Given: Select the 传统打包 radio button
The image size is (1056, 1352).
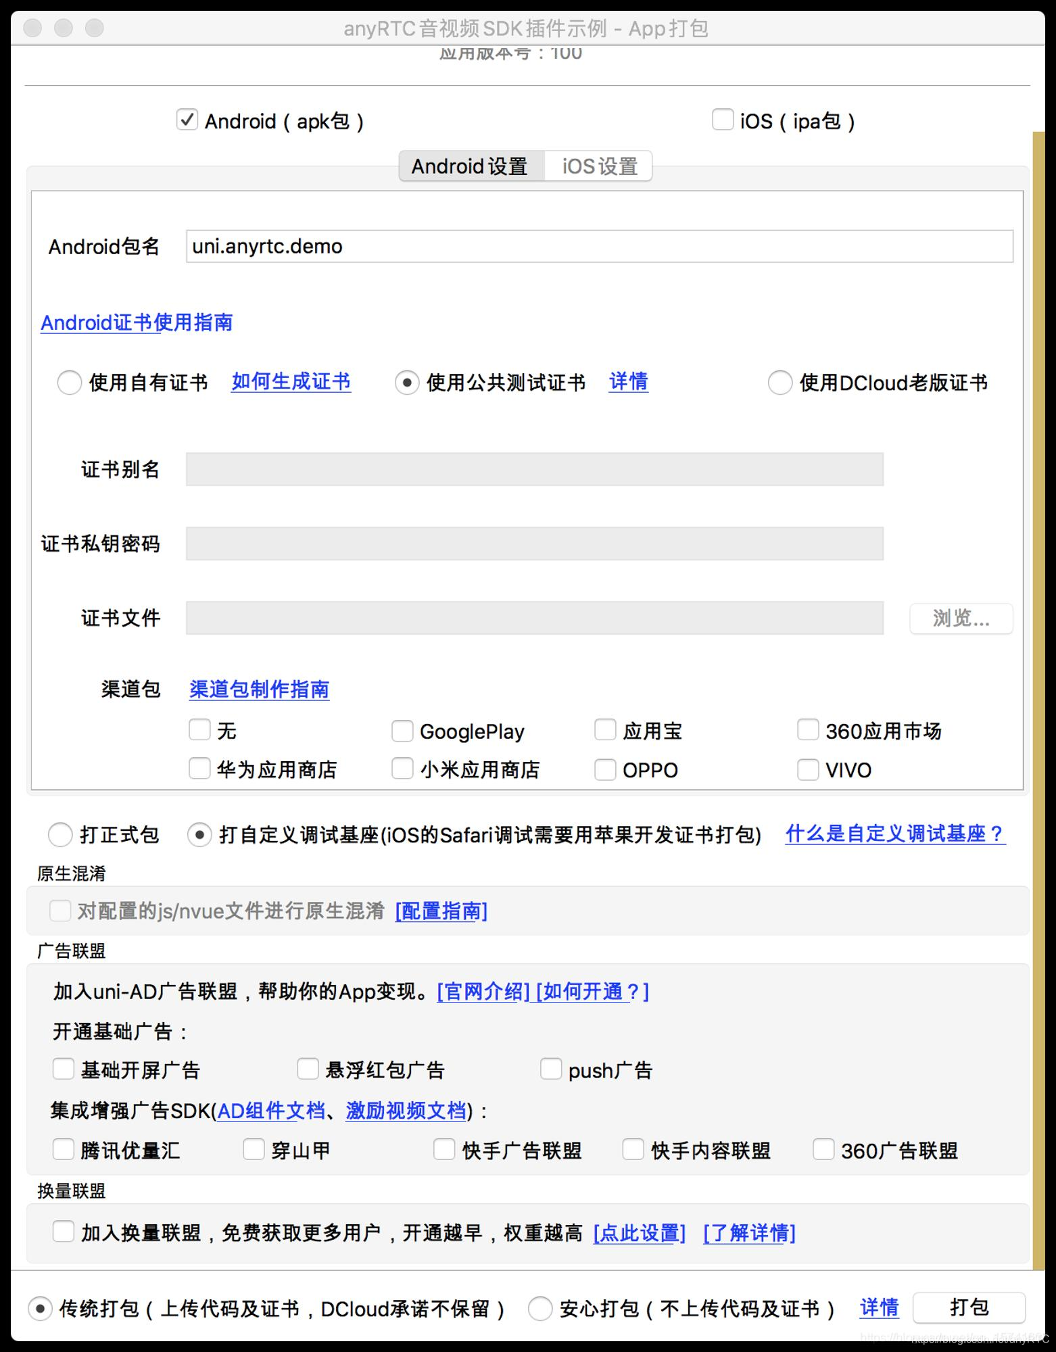Looking at the screenshot, I should tap(40, 1309).
